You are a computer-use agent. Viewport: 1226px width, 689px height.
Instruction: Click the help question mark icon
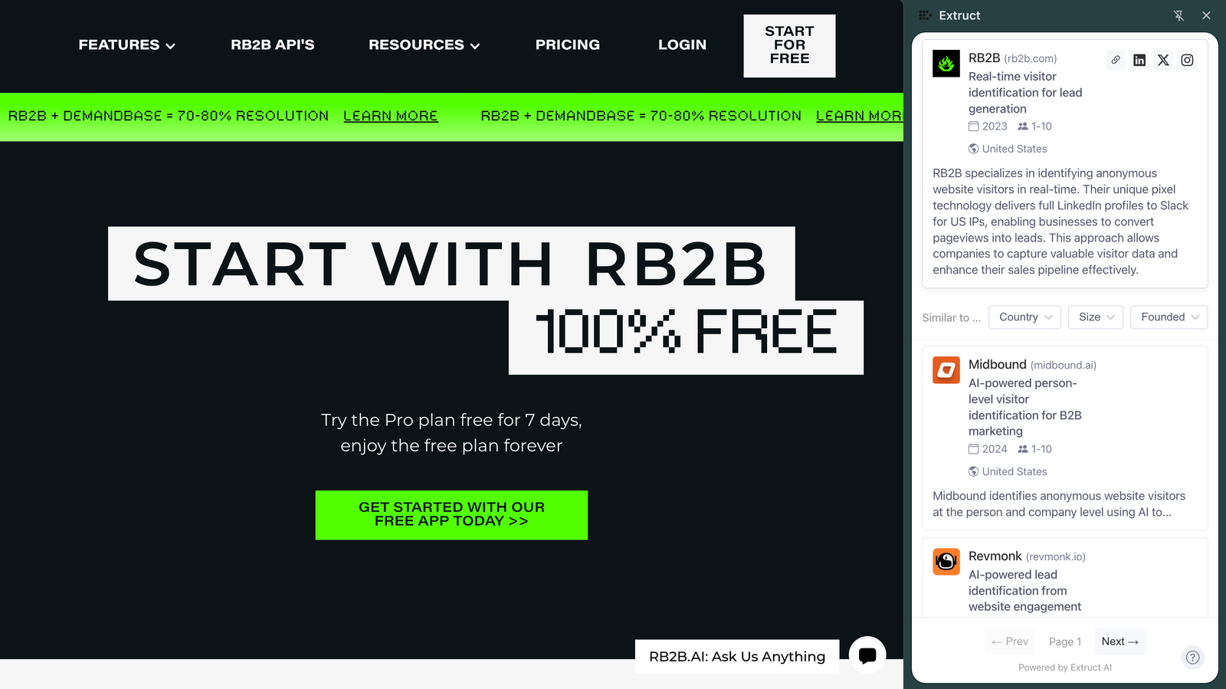[x=1192, y=657]
